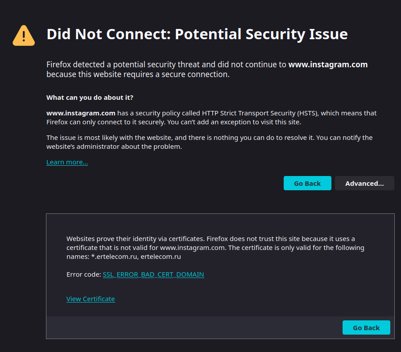Click the You can't add an exception sentence
The height and width of the screenshot is (352, 401).
click(x=234, y=122)
